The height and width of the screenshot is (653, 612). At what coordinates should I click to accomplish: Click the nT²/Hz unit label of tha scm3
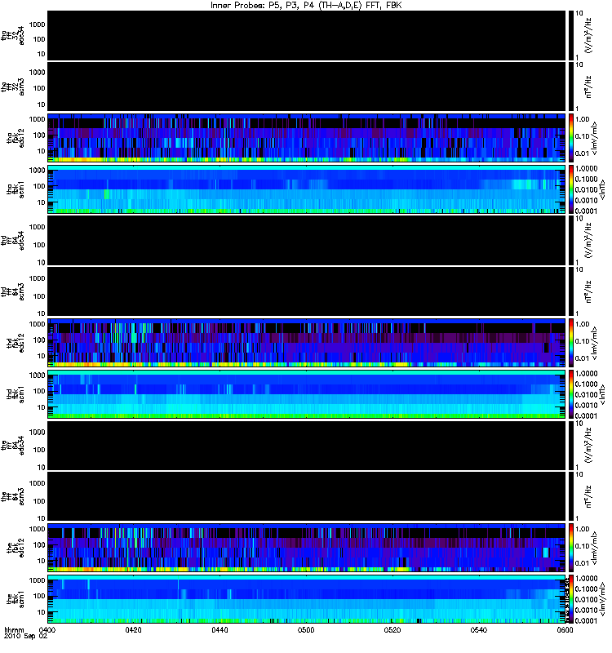tap(588, 87)
